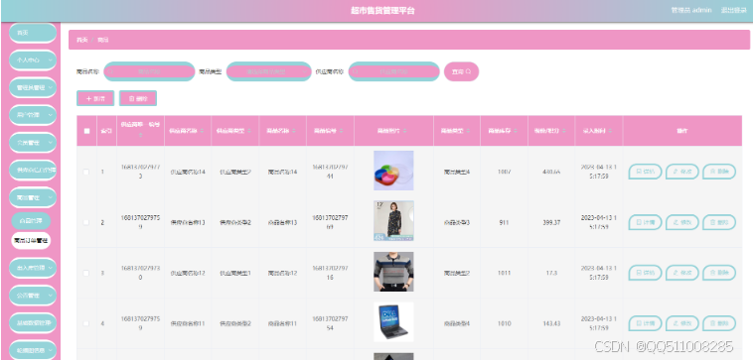Click 修改 edit for row 1
The width and height of the screenshot is (753, 360).
(x=681, y=172)
